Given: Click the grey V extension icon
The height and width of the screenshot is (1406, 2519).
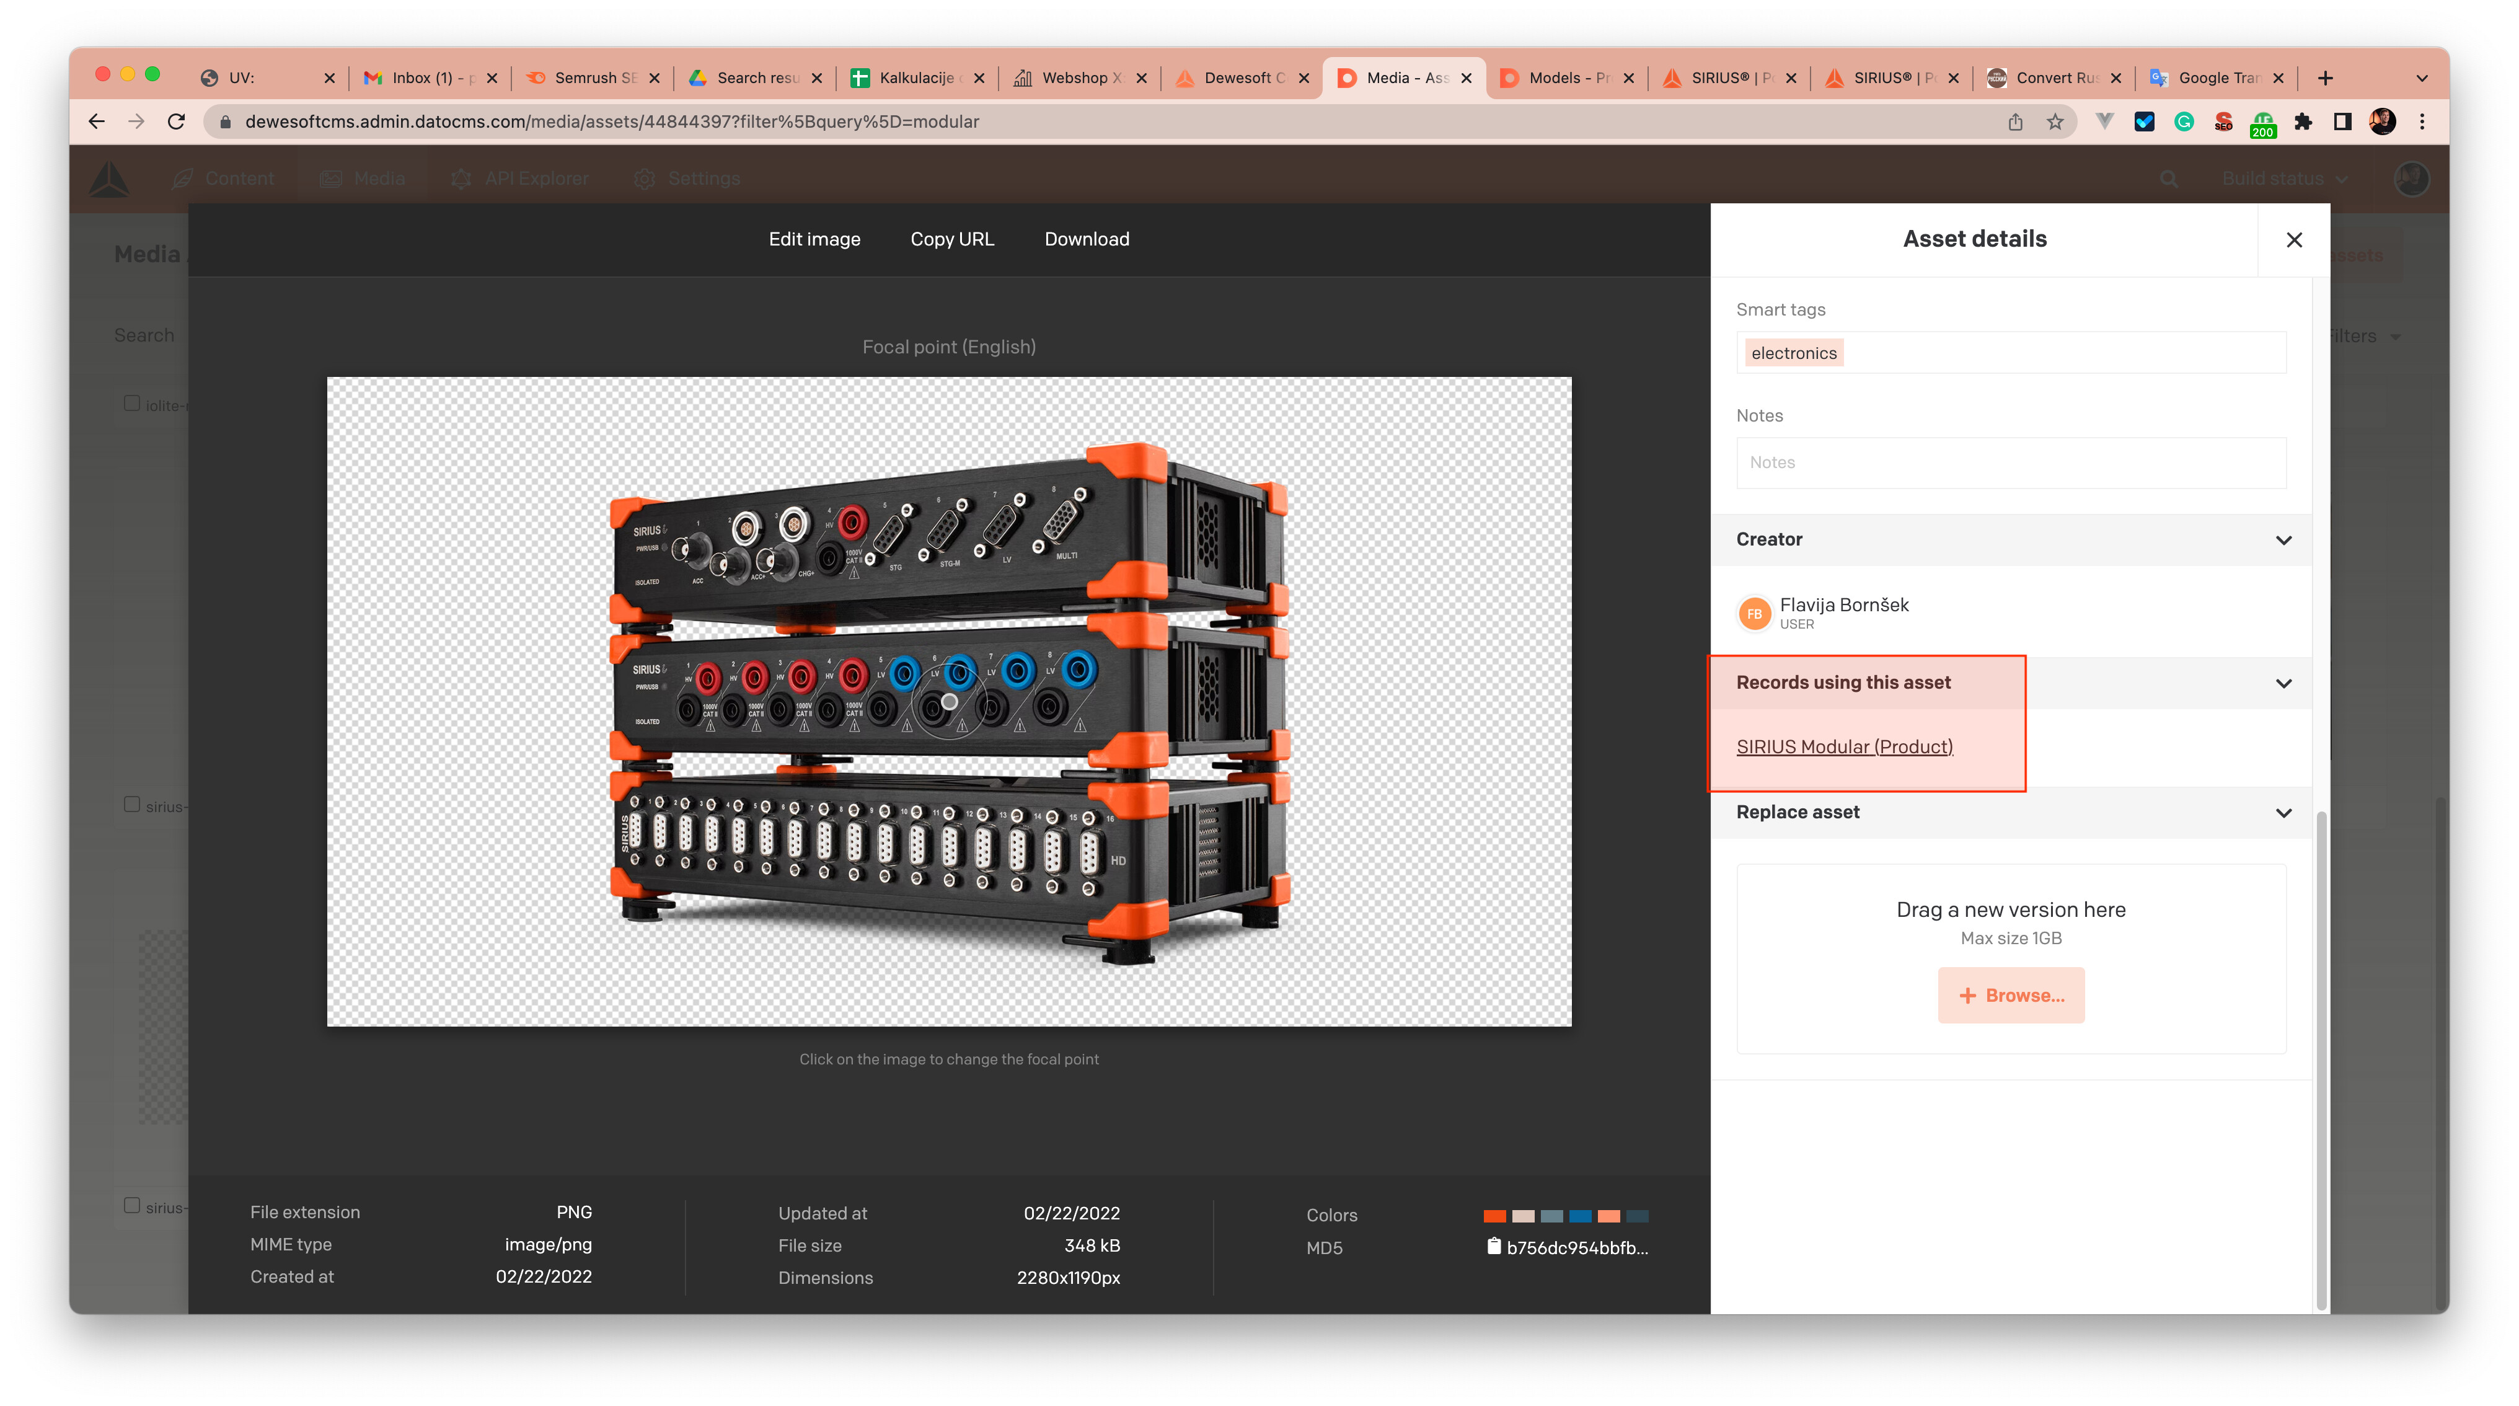Looking at the screenshot, I should (x=2104, y=122).
